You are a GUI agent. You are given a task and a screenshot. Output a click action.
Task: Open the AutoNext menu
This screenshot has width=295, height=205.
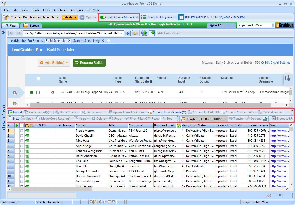[60, 10]
